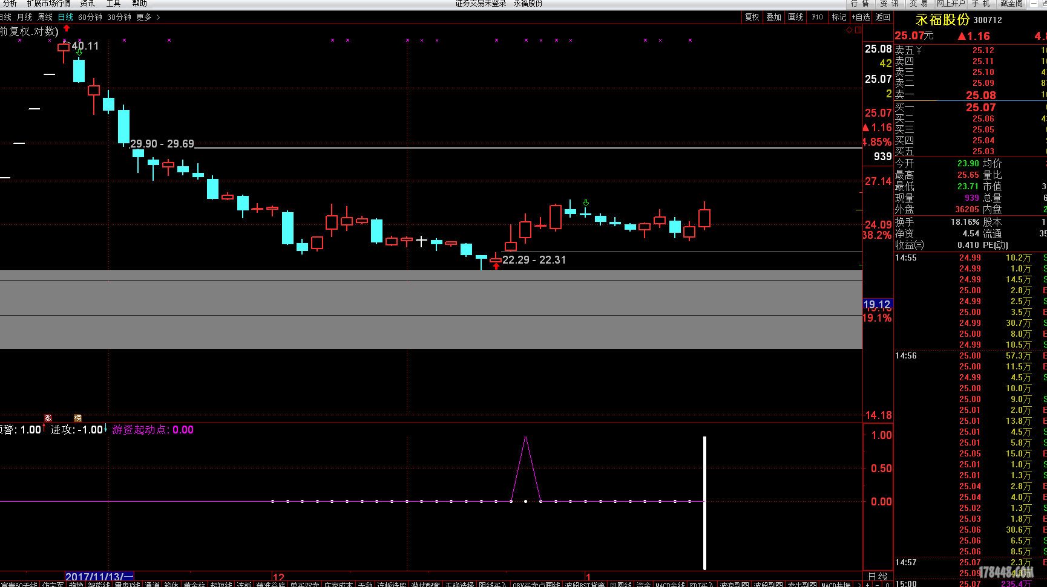Minimize the window with the dash button
Image resolution: width=1047 pixels, height=587 pixels.
1033,4
